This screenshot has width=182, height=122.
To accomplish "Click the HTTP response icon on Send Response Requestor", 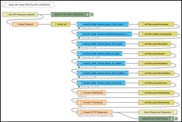I will tap(175, 112).
